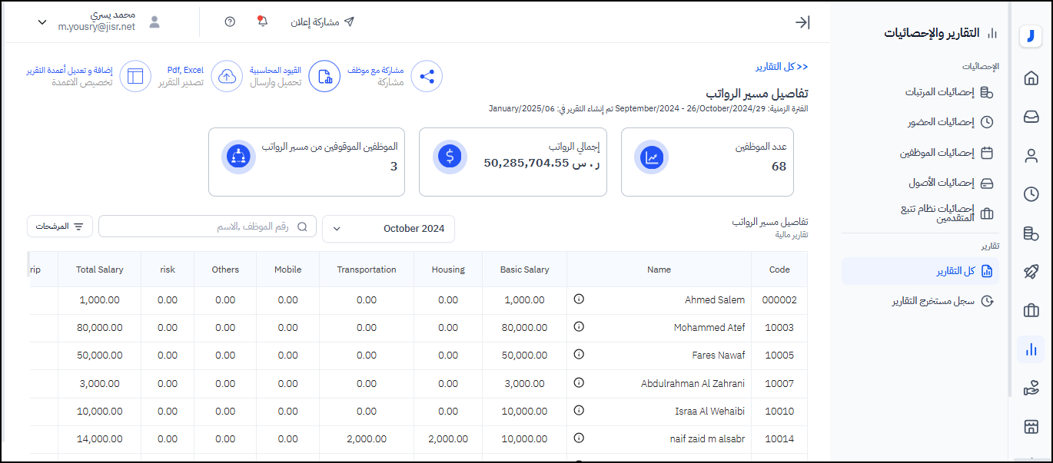Click the accounting entries report icon

tap(324, 76)
